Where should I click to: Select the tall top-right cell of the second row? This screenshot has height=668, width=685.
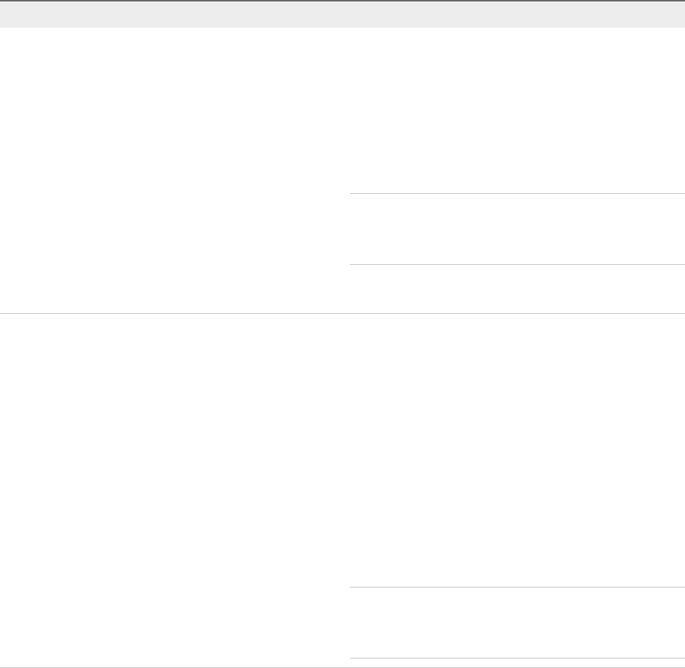517,450
